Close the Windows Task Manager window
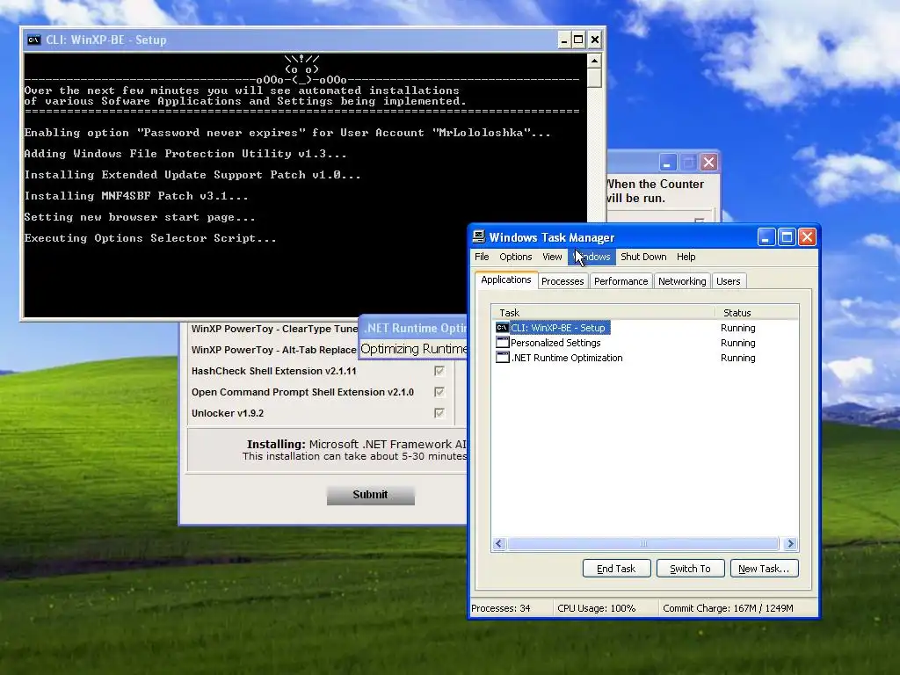The width and height of the screenshot is (900, 675). [807, 237]
